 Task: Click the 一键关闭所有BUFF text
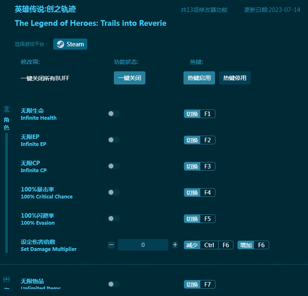click(45, 78)
